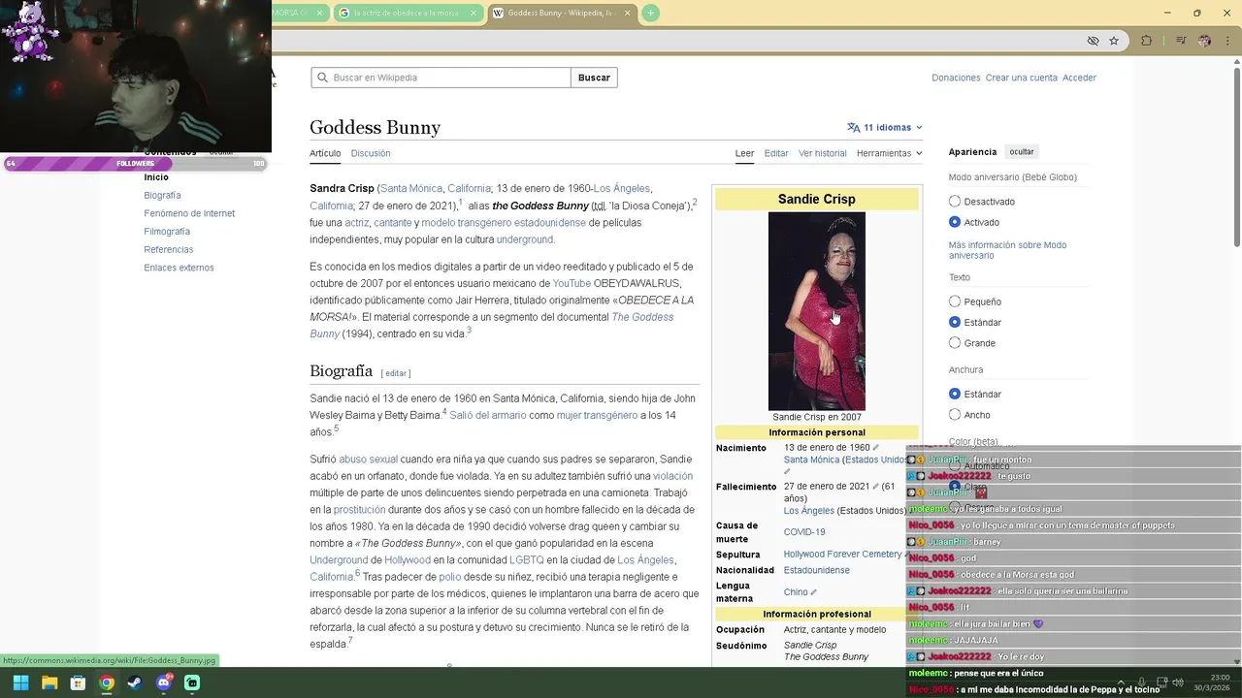Open the Chrome three-dot menu
1242x698 pixels.
pos(1229,41)
